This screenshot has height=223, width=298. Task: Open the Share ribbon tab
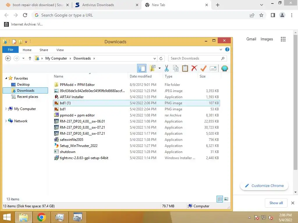click(x=44, y=50)
